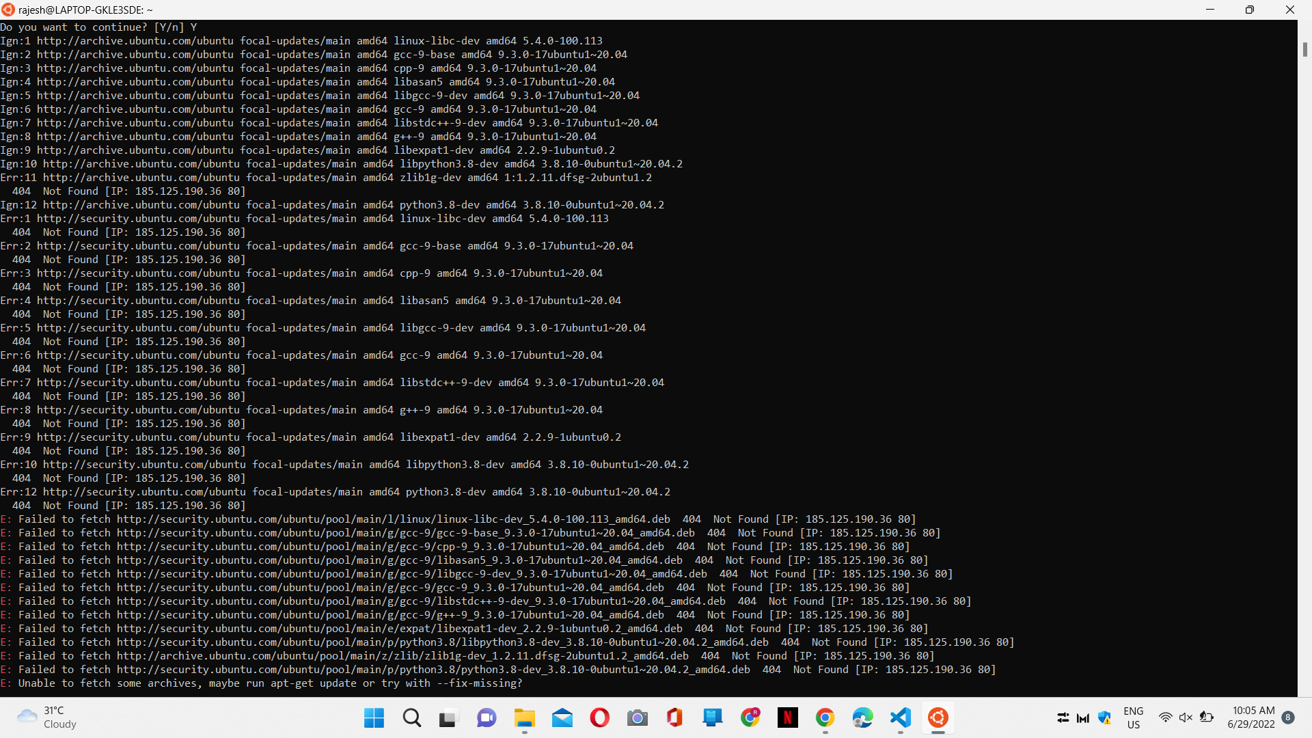
Task: Launch the Camera app
Action: coord(637,717)
